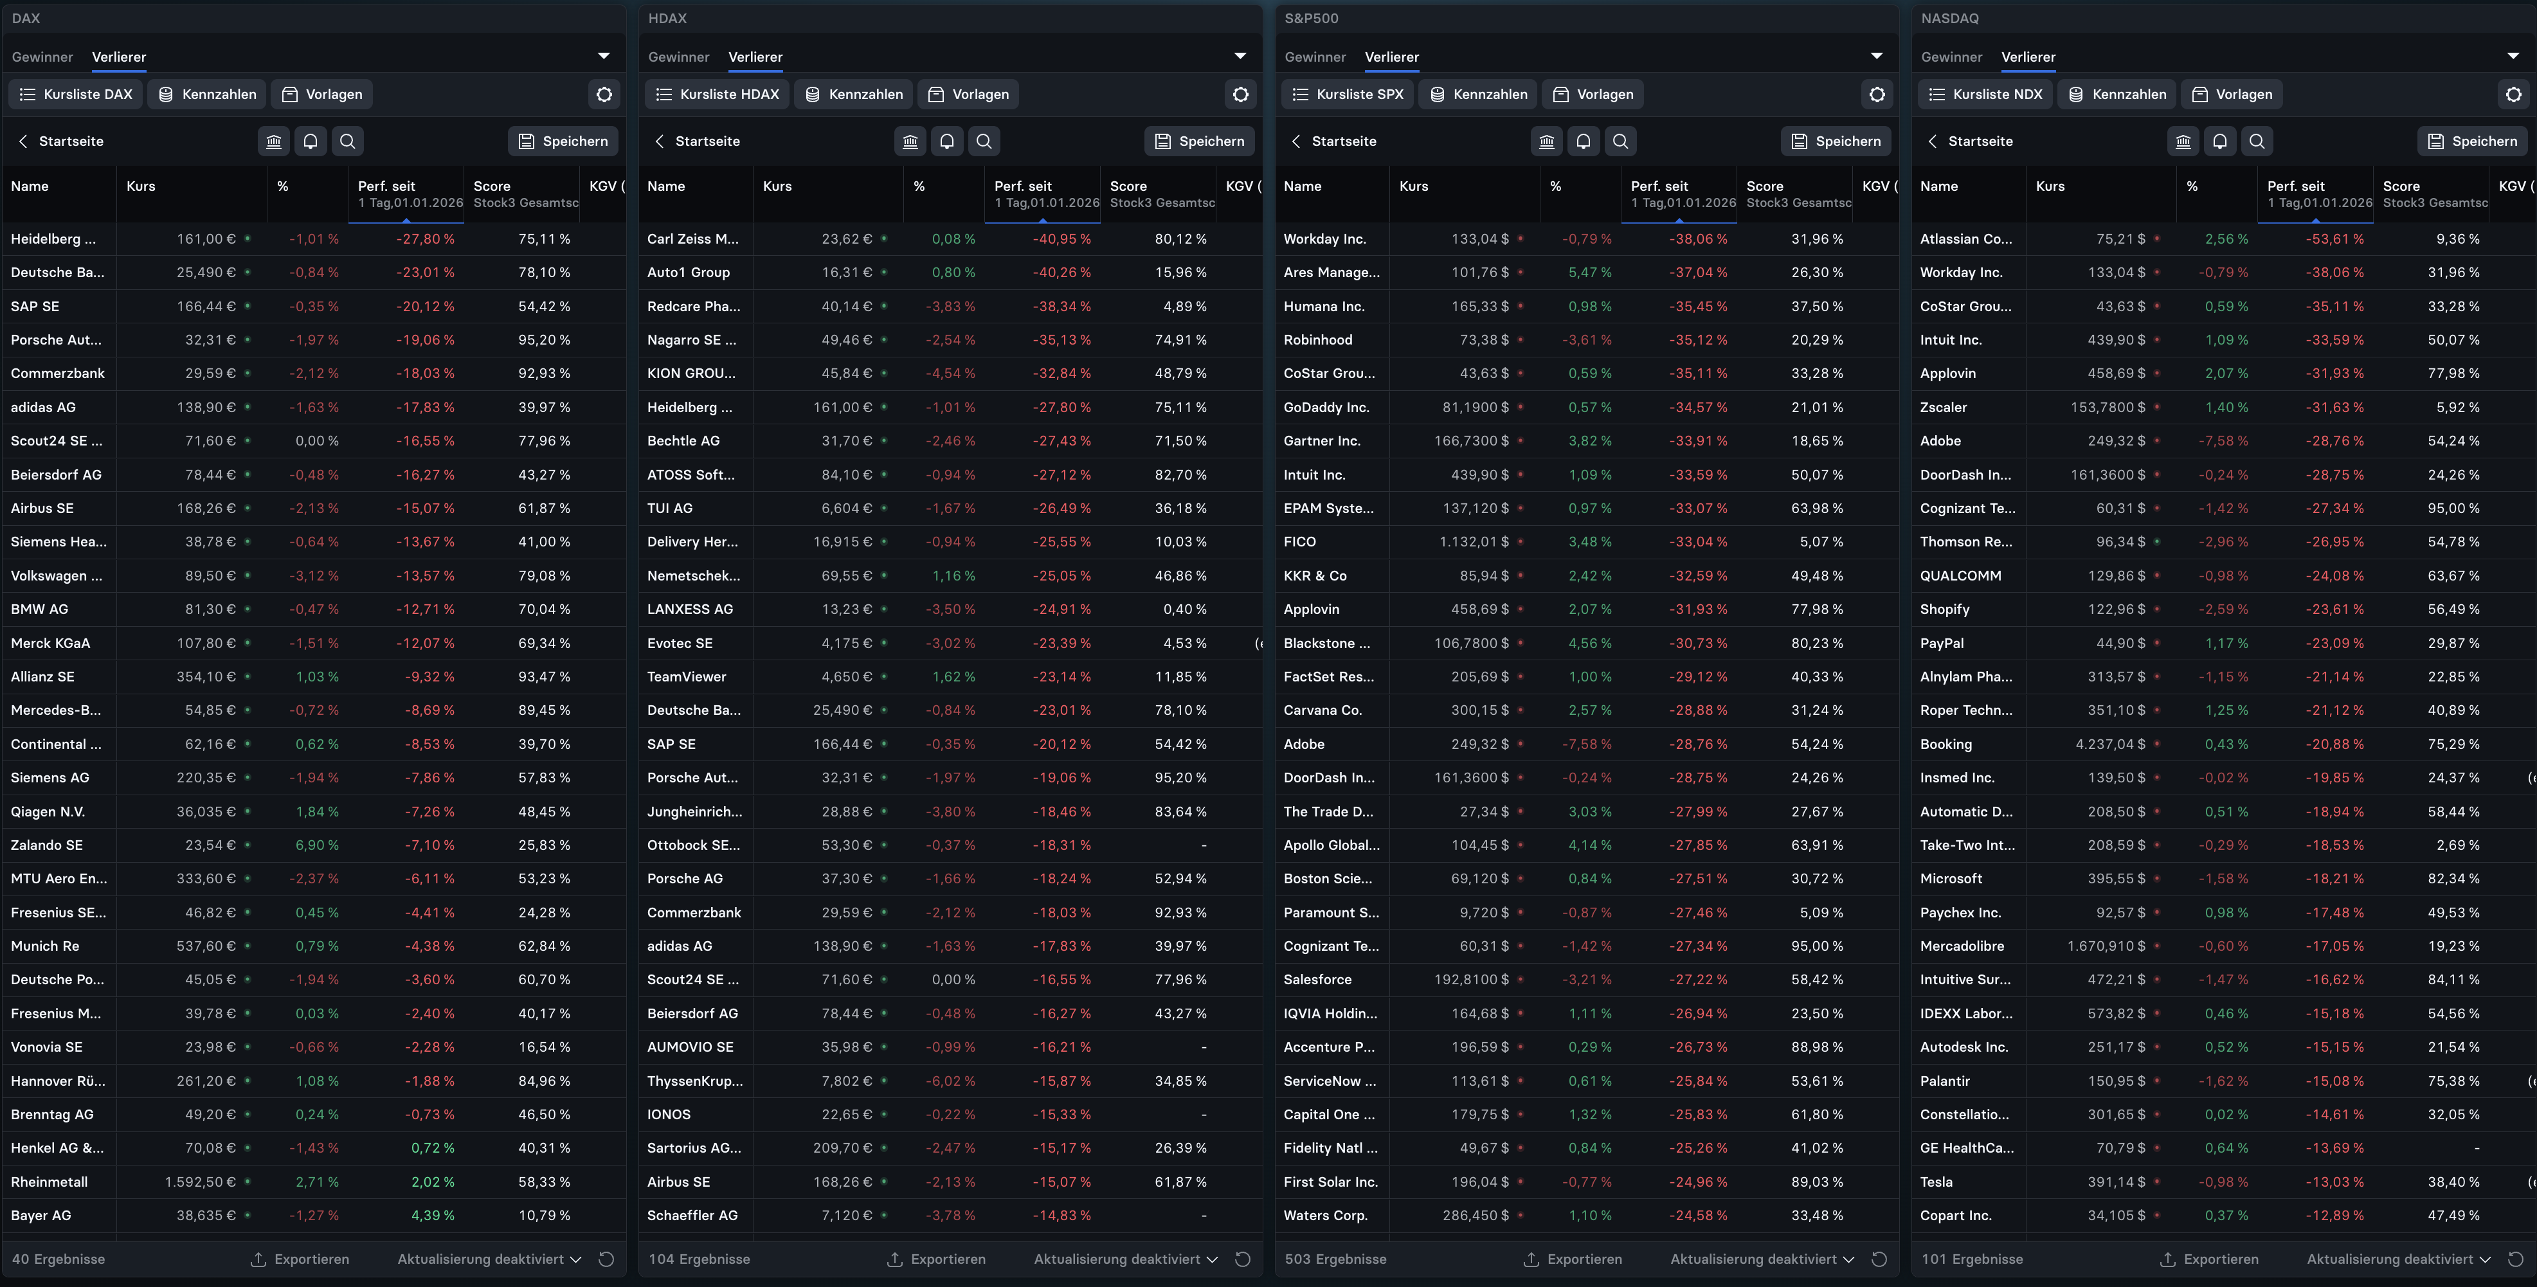Open Kursliste HDAX button
The image size is (2537, 1287).
(x=717, y=94)
